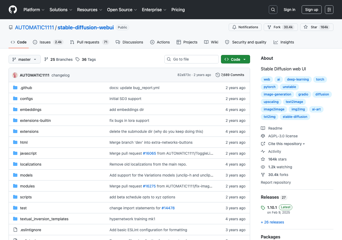This screenshot has height=240, width=342.
Task: Click the Sign in link
Action: coord(289,10)
